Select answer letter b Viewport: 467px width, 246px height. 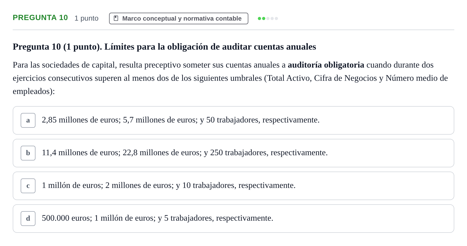(x=28, y=153)
